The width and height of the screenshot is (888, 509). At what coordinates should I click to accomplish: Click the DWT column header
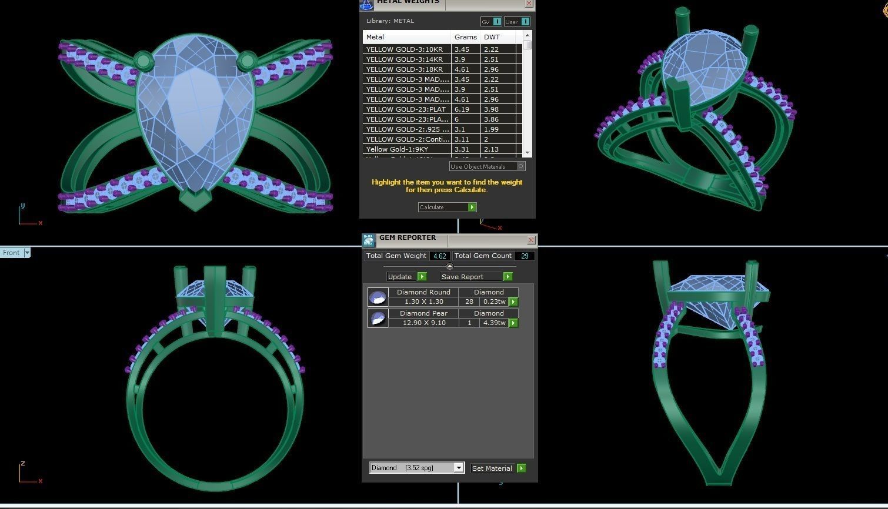pos(498,37)
